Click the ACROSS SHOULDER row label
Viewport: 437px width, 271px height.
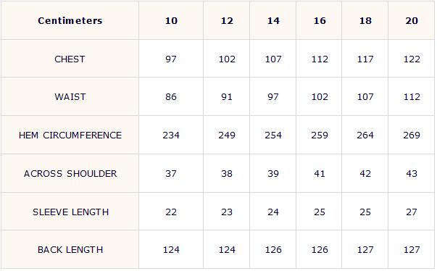click(x=70, y=173)
